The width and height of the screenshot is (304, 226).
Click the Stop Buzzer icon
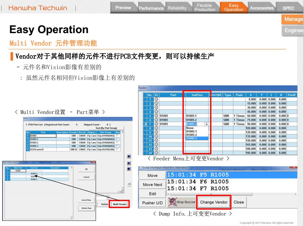172,202
